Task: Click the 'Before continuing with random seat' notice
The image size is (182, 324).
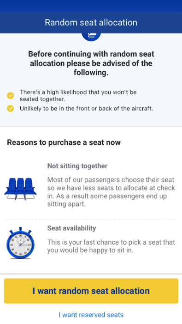Action: point(91,63)
